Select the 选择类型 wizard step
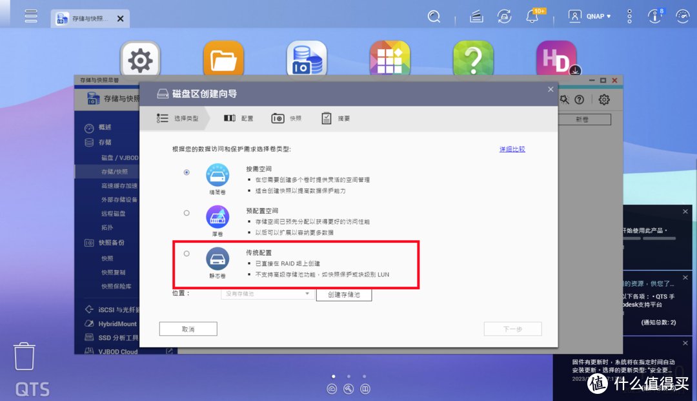This screenshot has width=697, height=401. click(x=178, y=118)
